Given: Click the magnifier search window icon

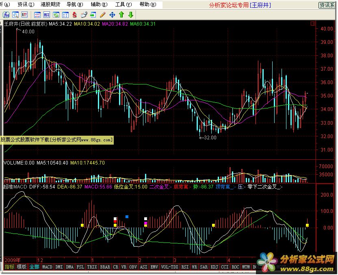Looking at the screenshot, I should pos(15,15).
